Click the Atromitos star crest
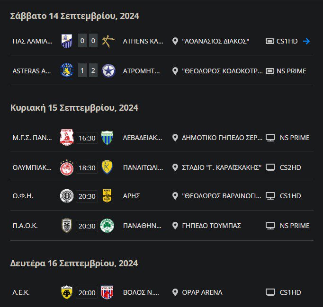 (x=108, y=71)
